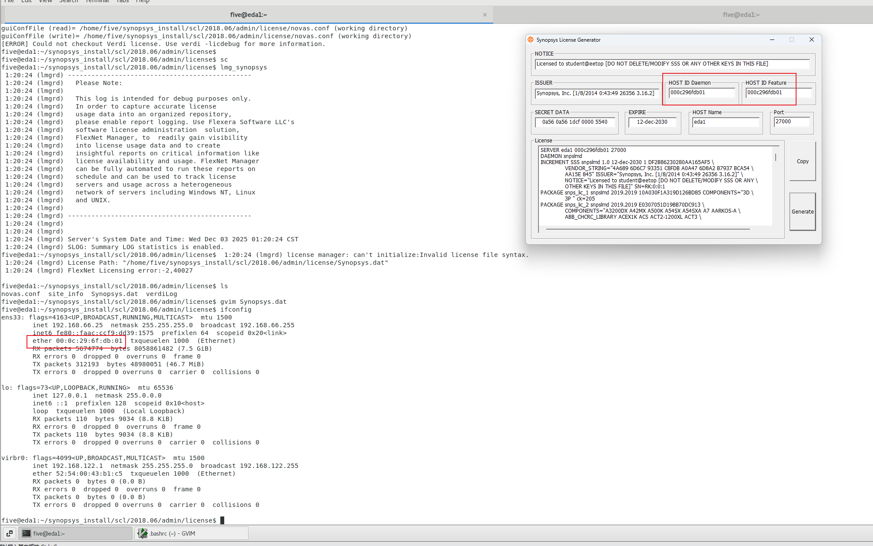Click the 'FlexNet Licensing error:-2,40027' line
873x546 pixels.
(99, 270)
